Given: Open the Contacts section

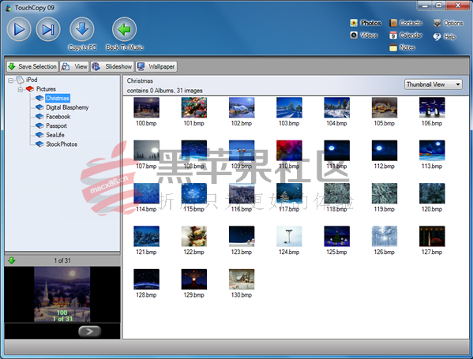Looking at the screenshot, I should (406, 23).
